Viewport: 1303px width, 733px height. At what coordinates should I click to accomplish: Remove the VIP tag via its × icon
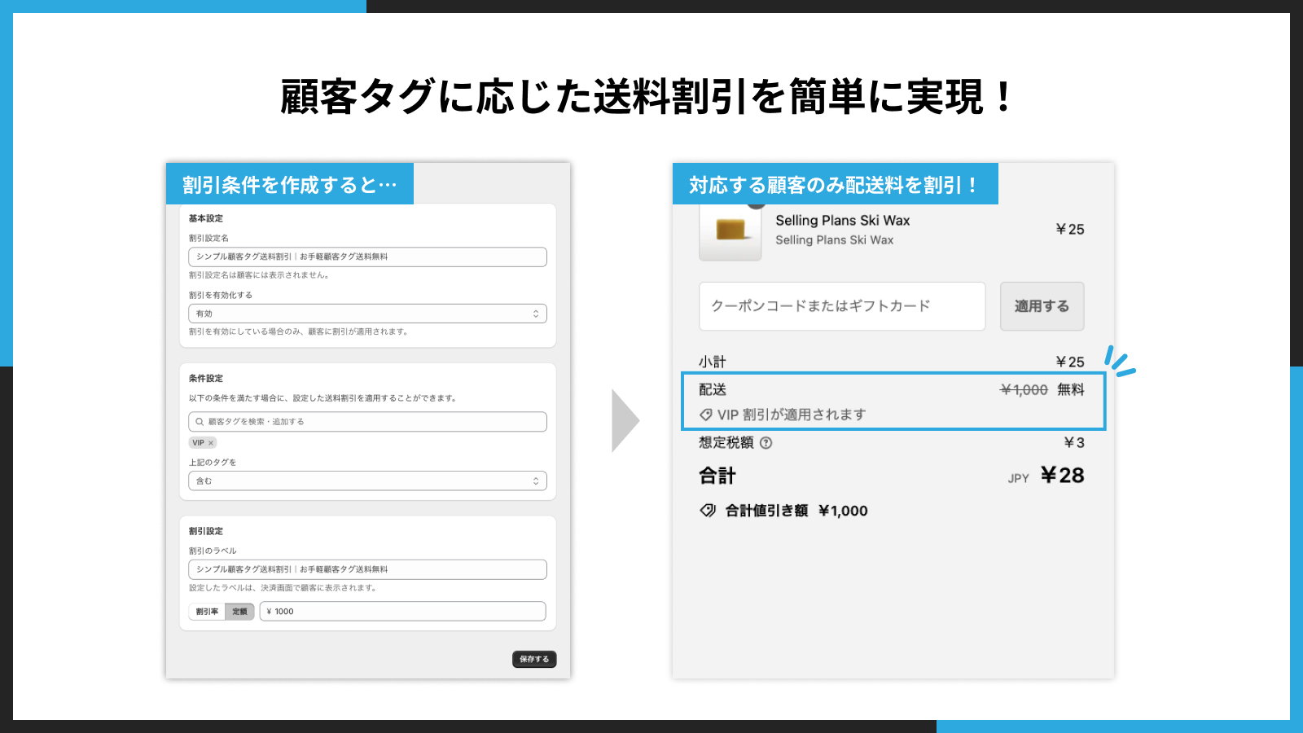click(211, 442)
